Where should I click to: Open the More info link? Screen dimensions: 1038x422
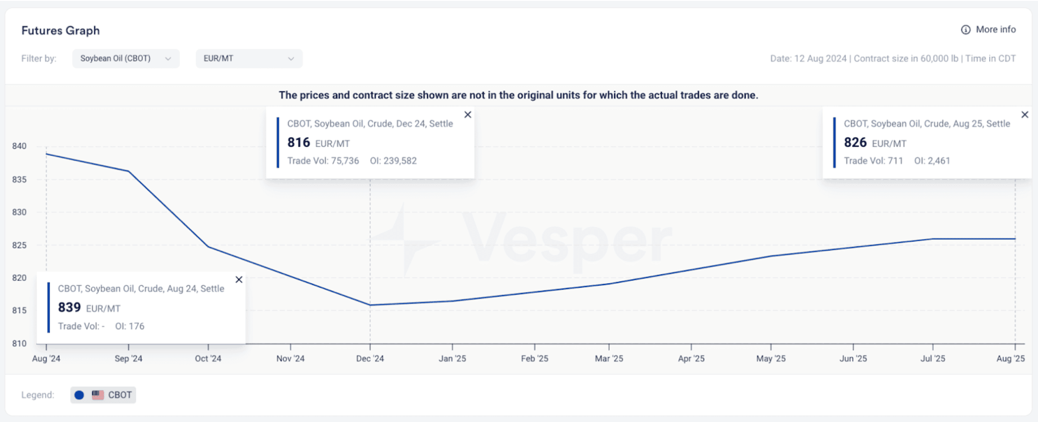988,30
